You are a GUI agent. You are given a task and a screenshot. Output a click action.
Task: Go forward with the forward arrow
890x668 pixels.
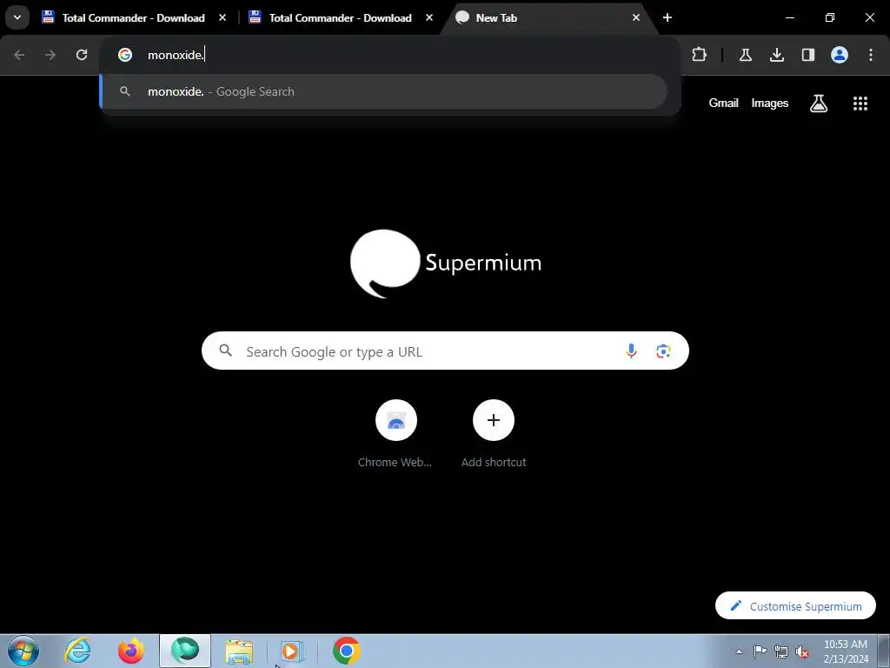(x=50, y=55)
